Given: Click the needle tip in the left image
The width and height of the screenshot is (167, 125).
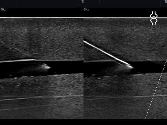Looking at the screenshot, I should (47, 67).
